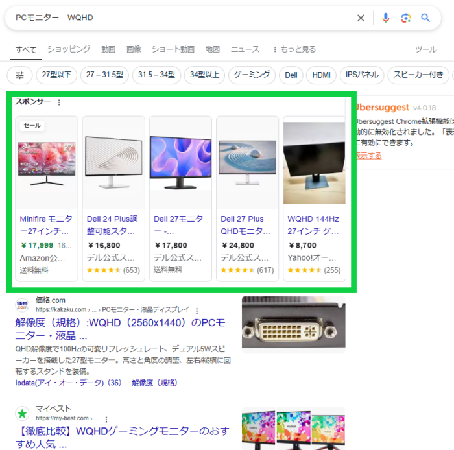Filter by 31.5 – 34型 chip
Screen dimensions: 454x450
(x=157, y=75)
